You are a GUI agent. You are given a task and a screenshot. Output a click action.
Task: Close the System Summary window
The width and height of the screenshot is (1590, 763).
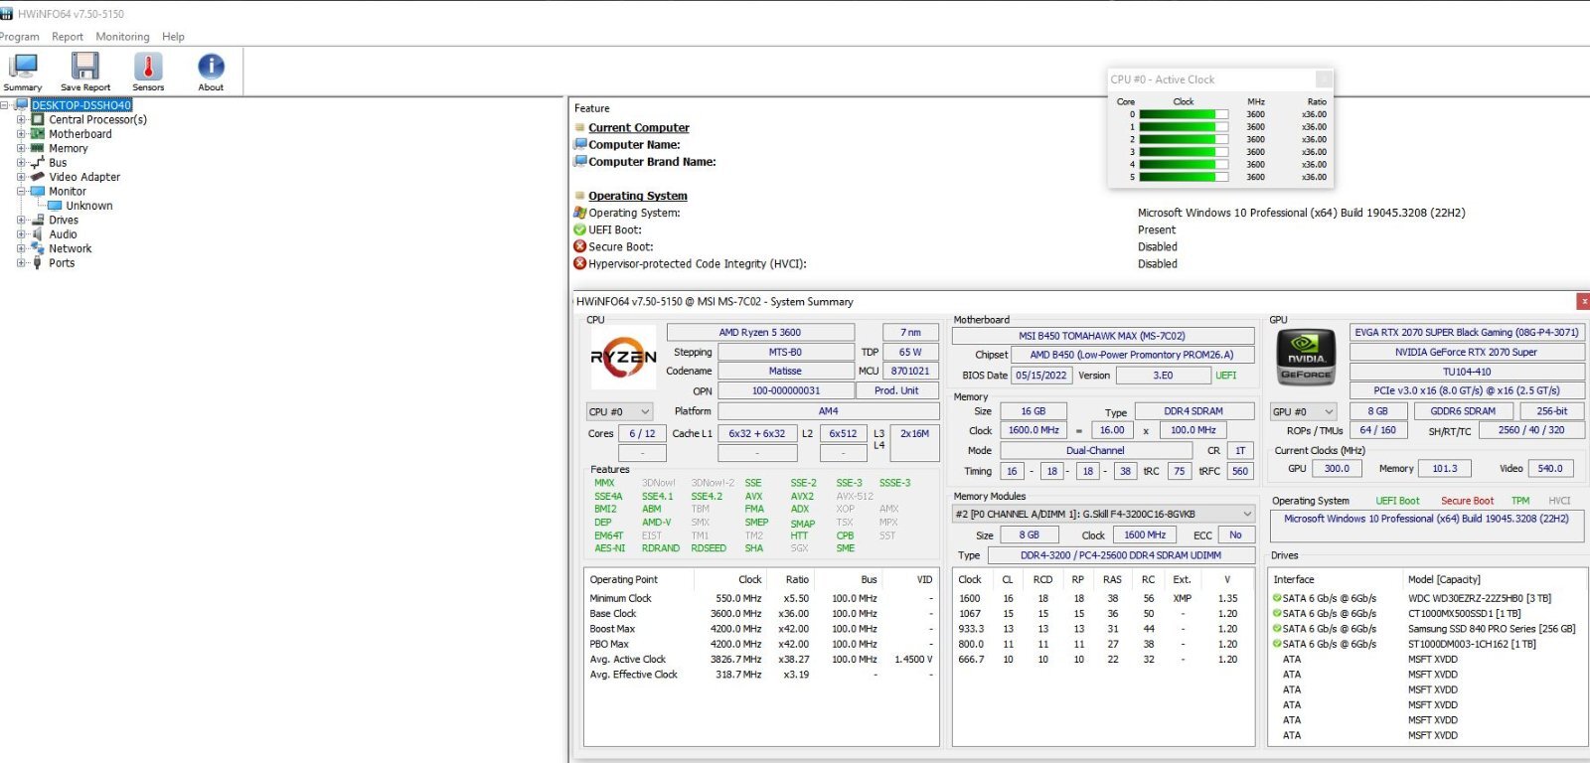(1582, 301)
